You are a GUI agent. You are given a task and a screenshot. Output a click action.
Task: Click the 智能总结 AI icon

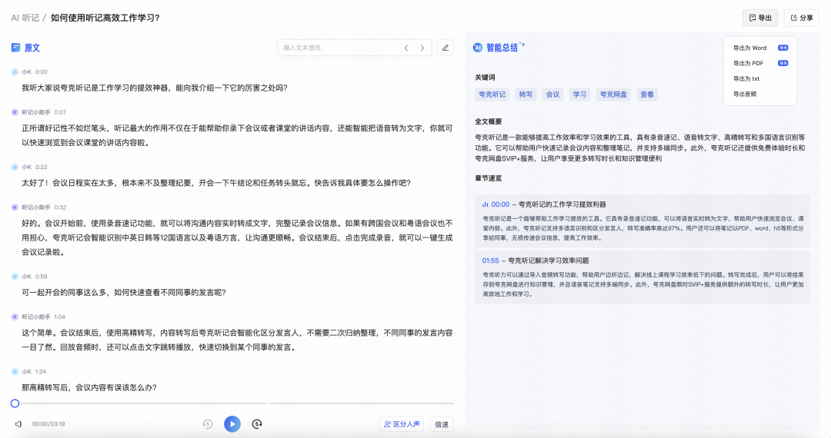(x=478, y=48)
